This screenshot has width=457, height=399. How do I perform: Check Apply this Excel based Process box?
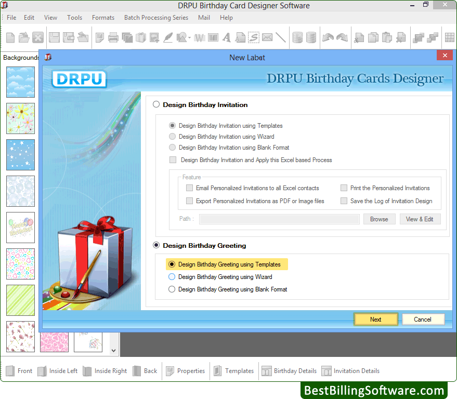tap(173, 159)
